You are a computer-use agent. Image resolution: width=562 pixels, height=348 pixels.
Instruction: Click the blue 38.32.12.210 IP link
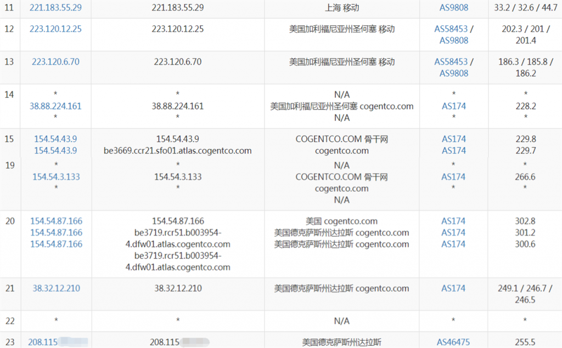[x=57, y=289]
